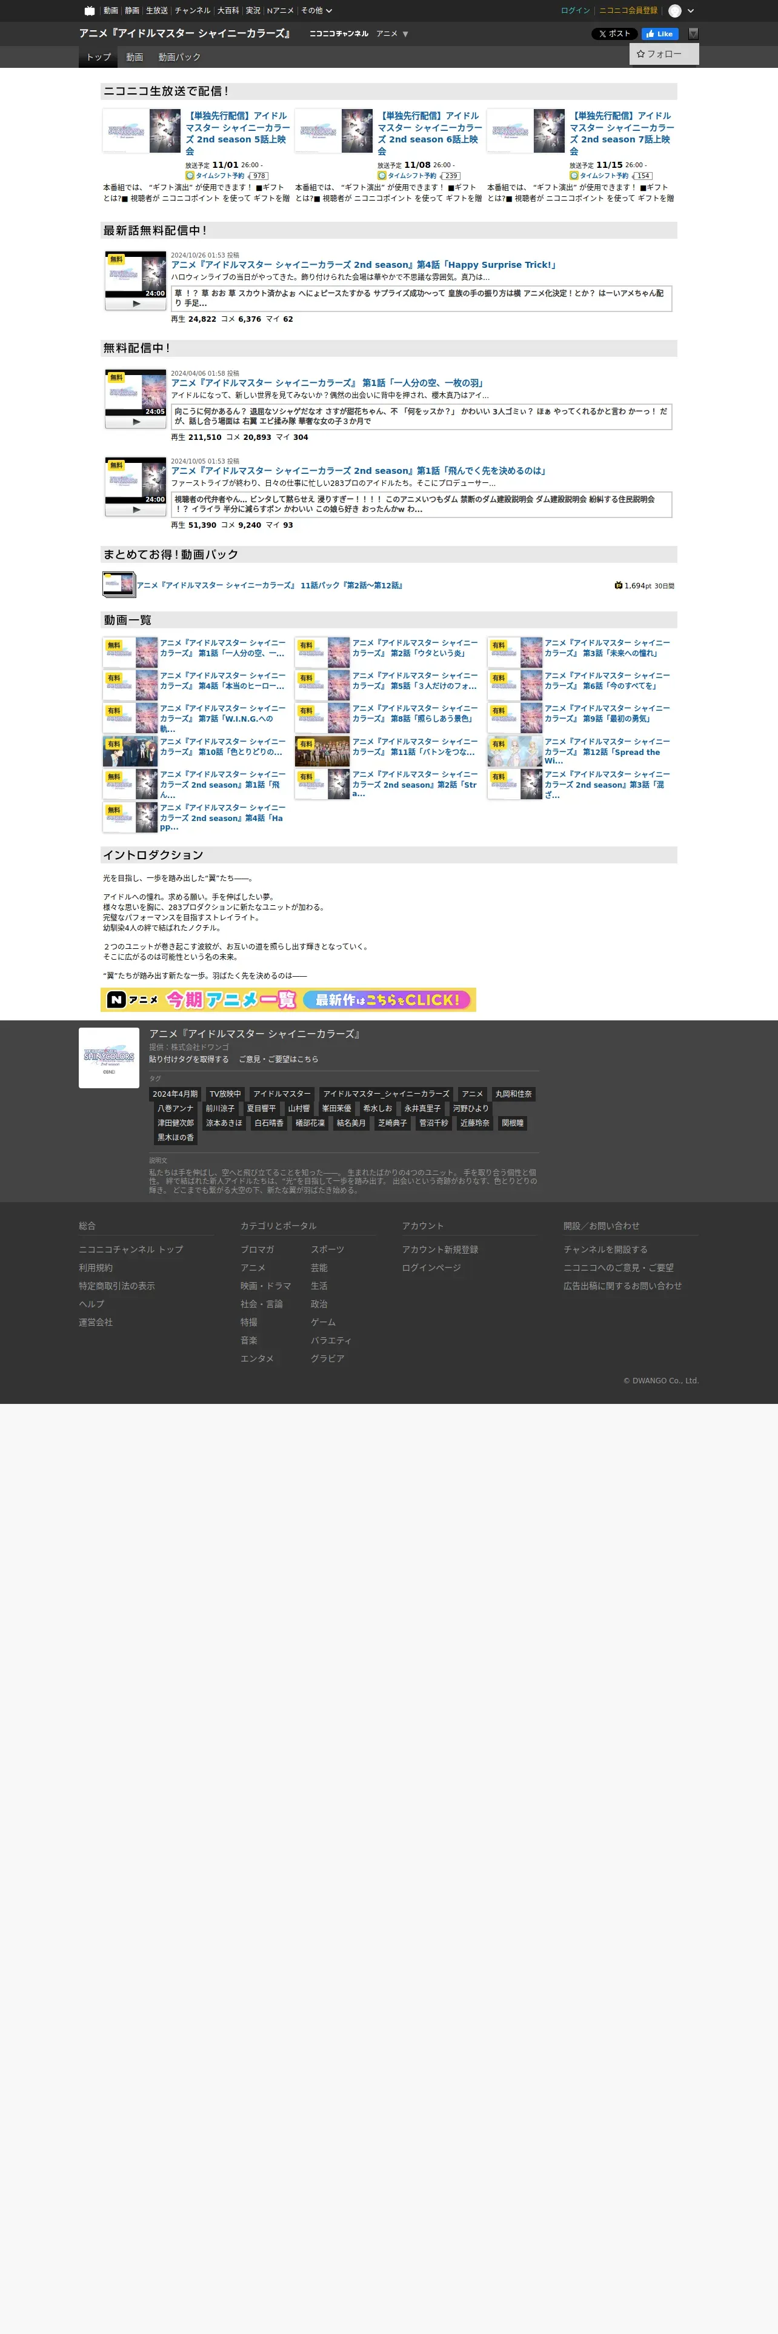This screenshot has height=2334, width=778.
Task: Open video list item 第5話「3人だけのフォ…」
Action: (415, 680)
